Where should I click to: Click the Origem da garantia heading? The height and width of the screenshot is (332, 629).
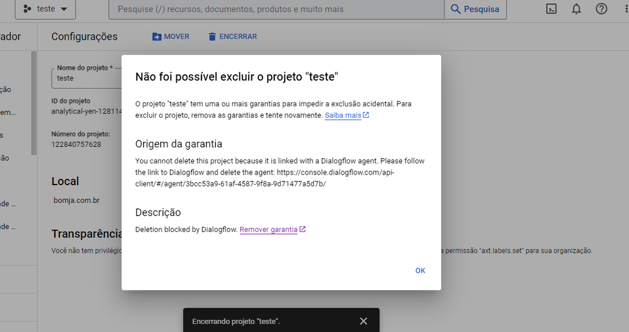[x=179, y=144]
